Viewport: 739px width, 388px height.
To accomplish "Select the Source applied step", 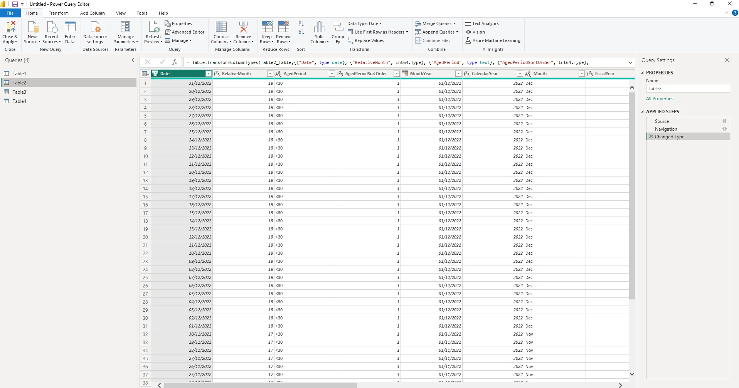I will (688, 121).
